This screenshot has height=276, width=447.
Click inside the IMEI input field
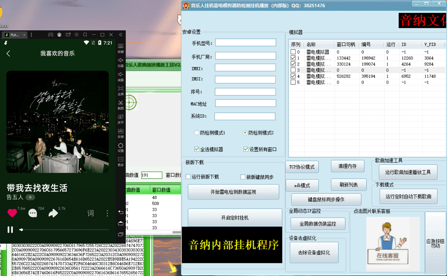tap(245, 67)
